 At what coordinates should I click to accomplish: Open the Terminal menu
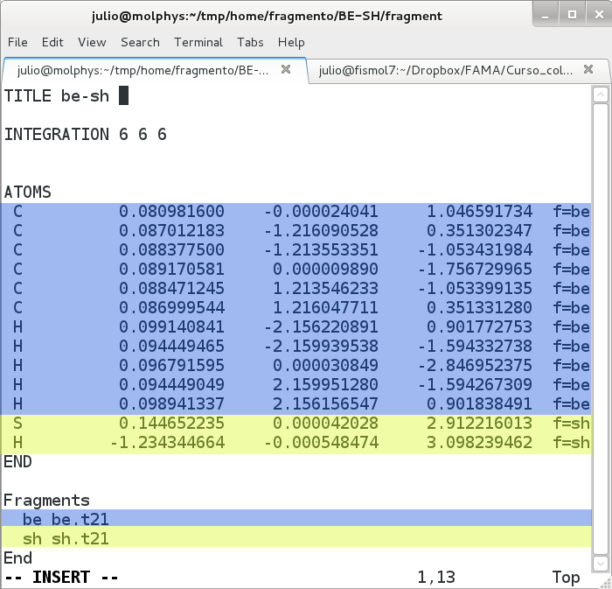click(x=198, y=42)
